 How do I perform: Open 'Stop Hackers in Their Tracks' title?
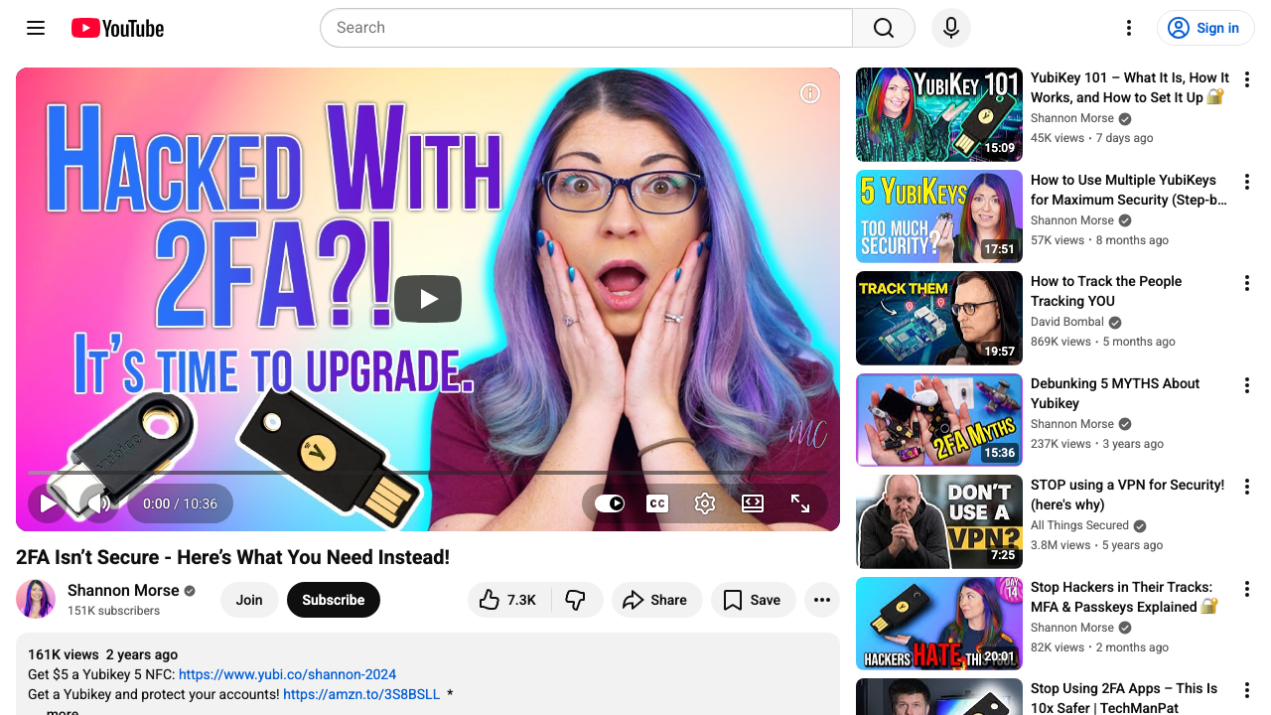[1125, 597]
